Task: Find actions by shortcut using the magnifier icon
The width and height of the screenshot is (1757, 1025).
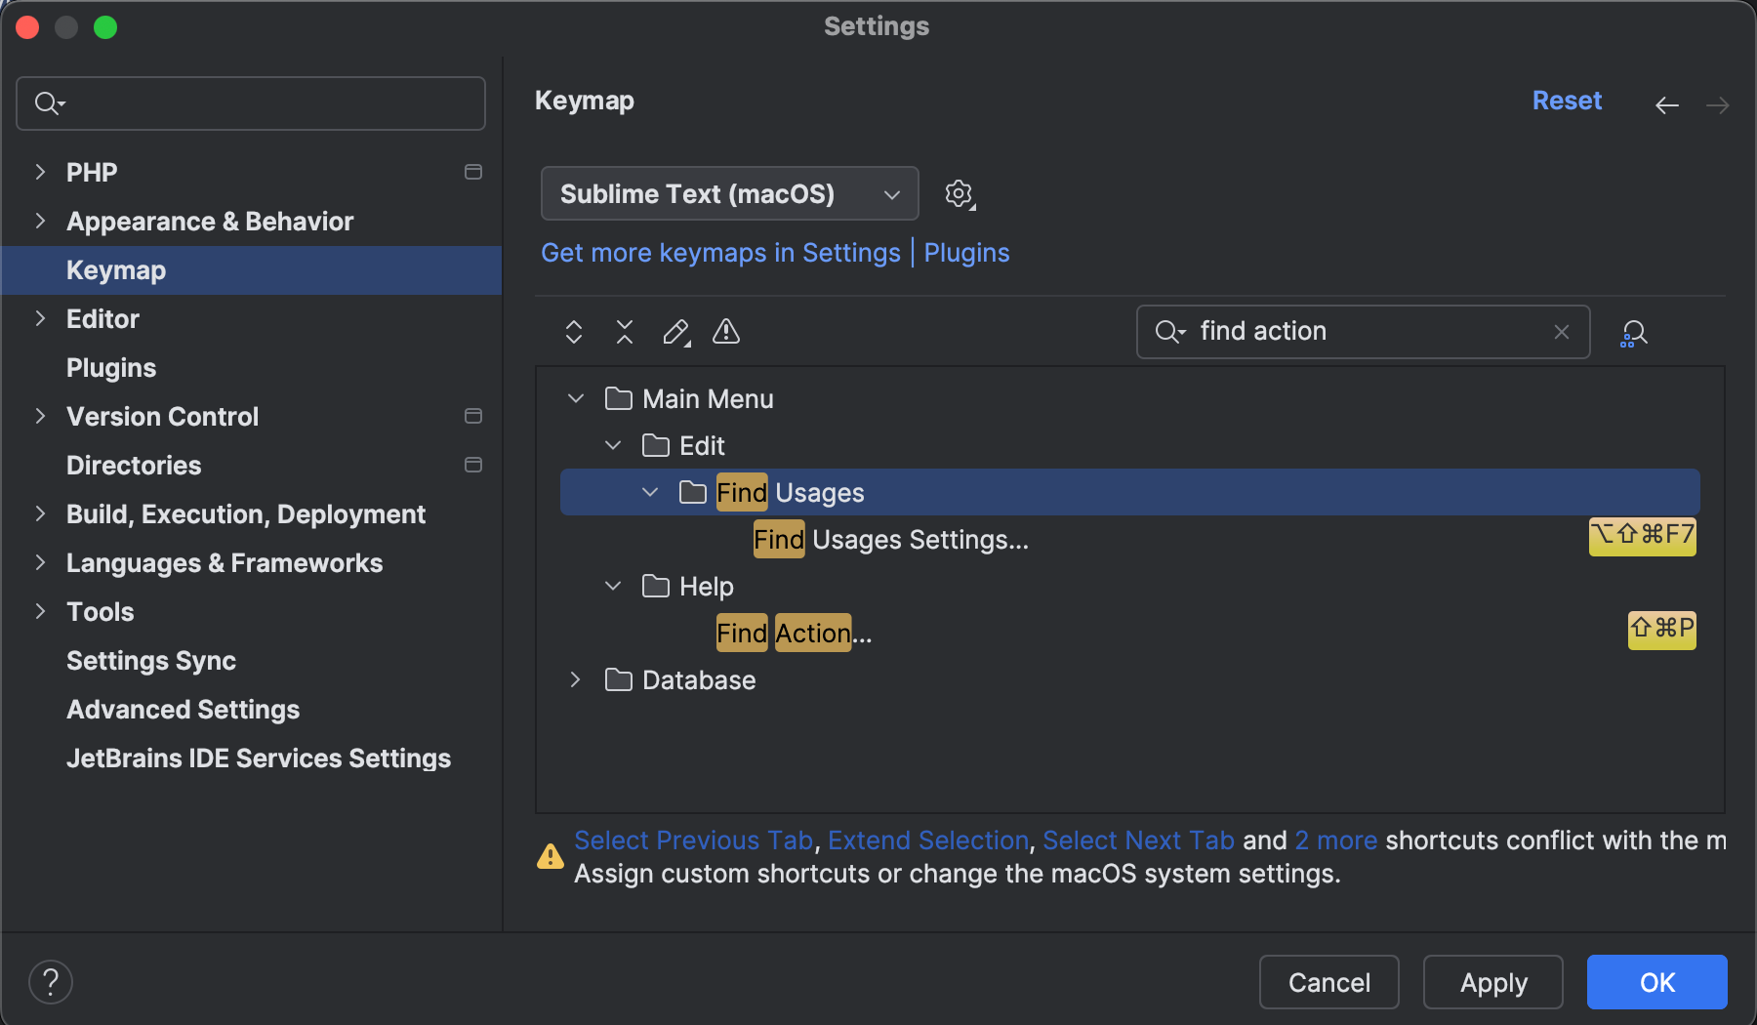Action: [x=1633, y=332]
